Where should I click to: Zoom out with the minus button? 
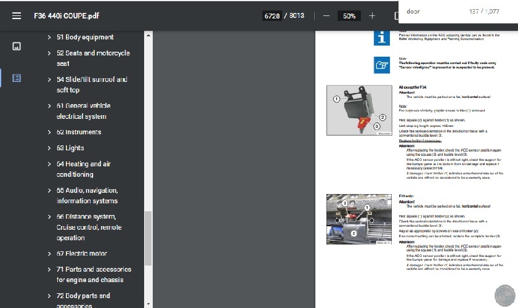tap(326, 16)
